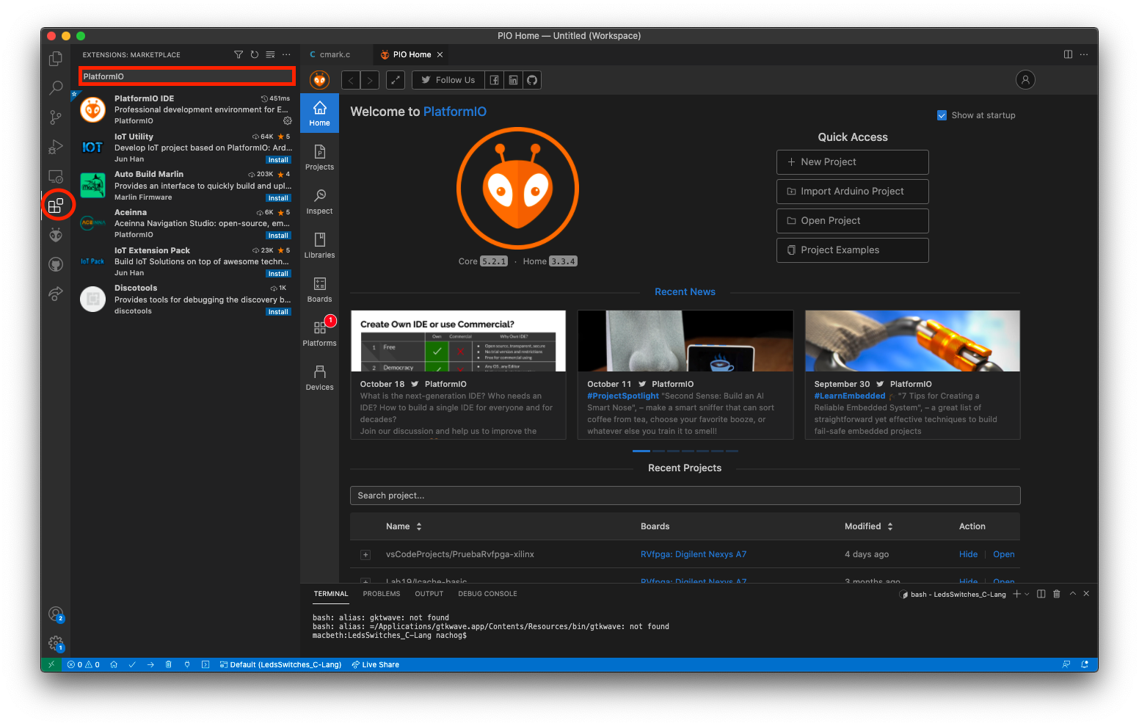The width and height of the screenshot is (1139, 726).
Task: Open the PIO account profile icon
Action: click(x=1025, y=79)
